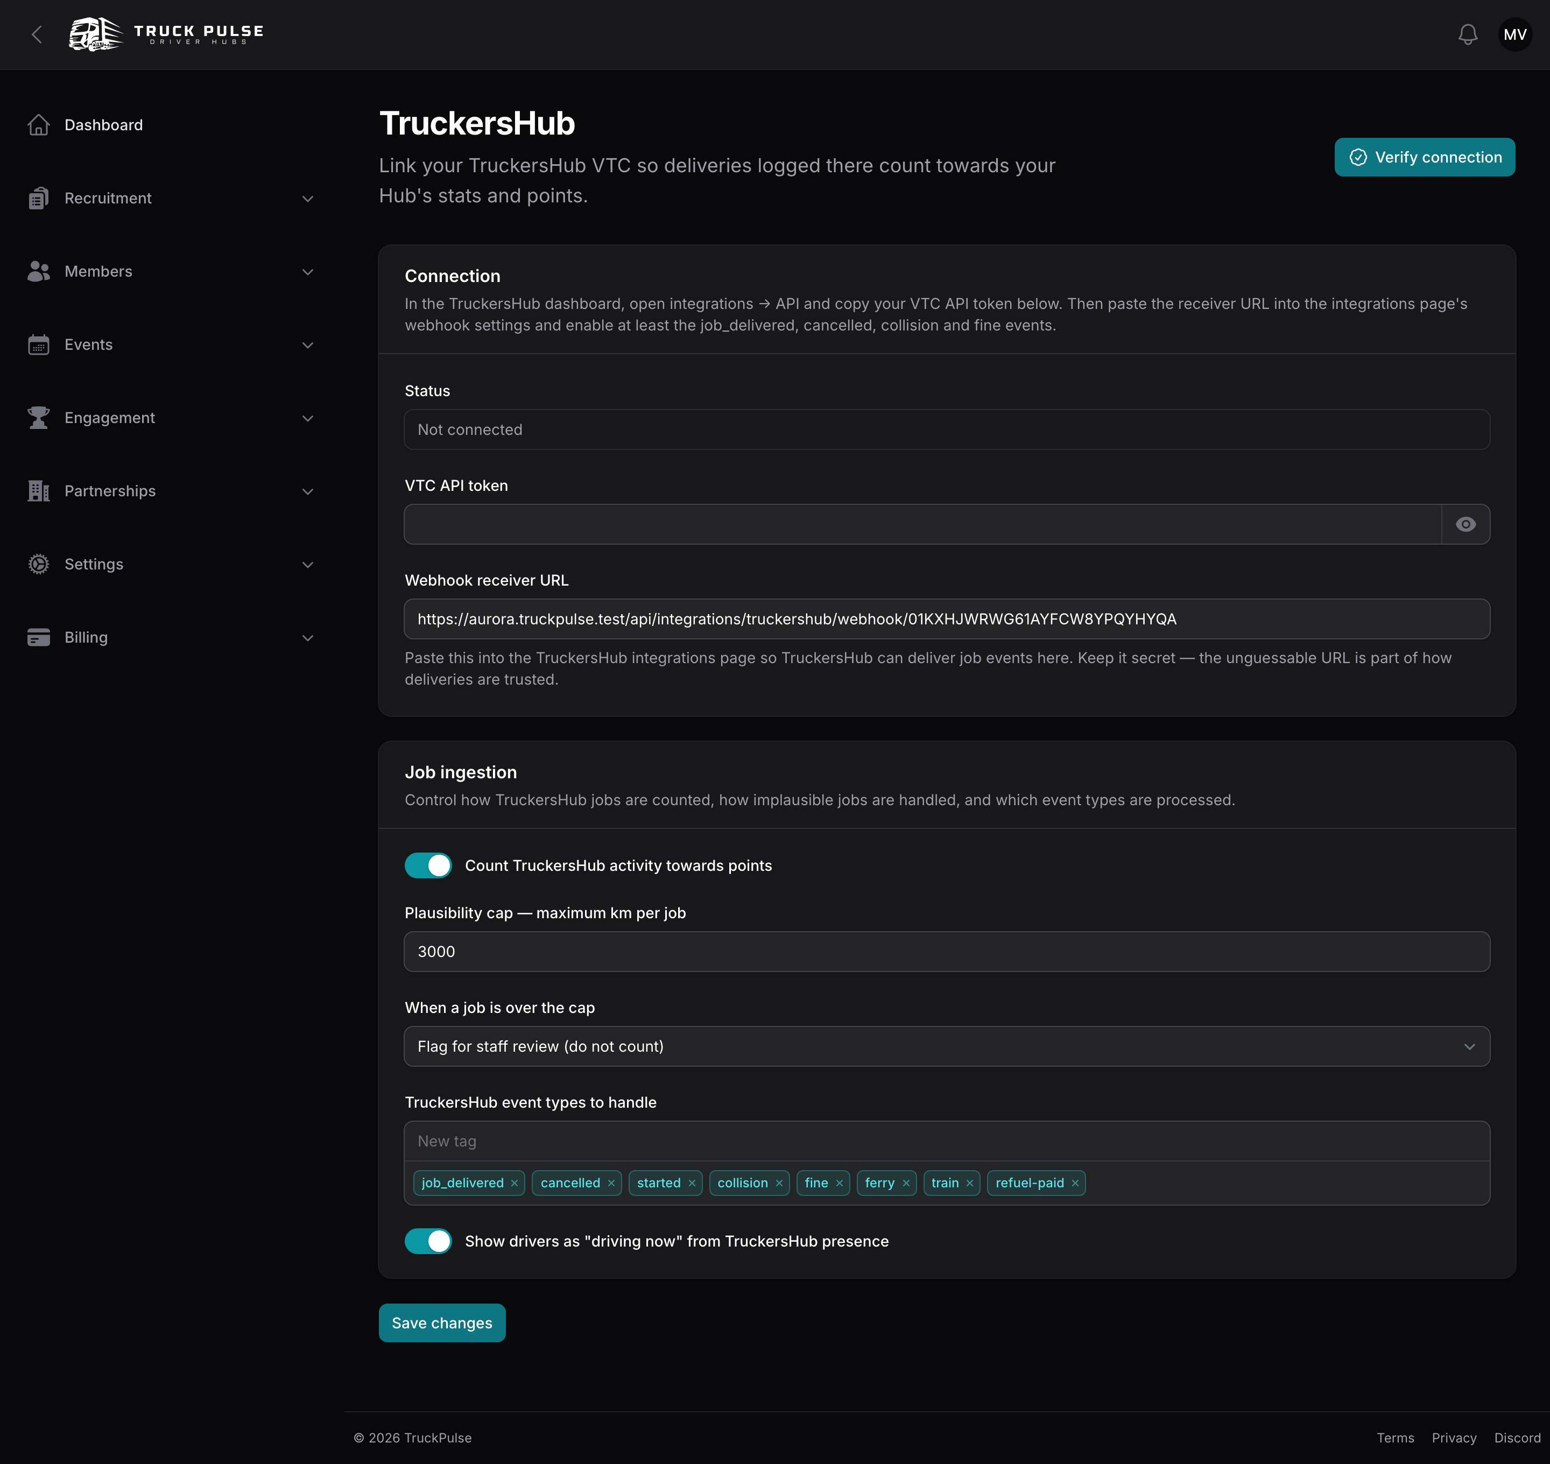Select the webhook receiver URL field
The image size is (1550, 1464).
pos(947,619)
